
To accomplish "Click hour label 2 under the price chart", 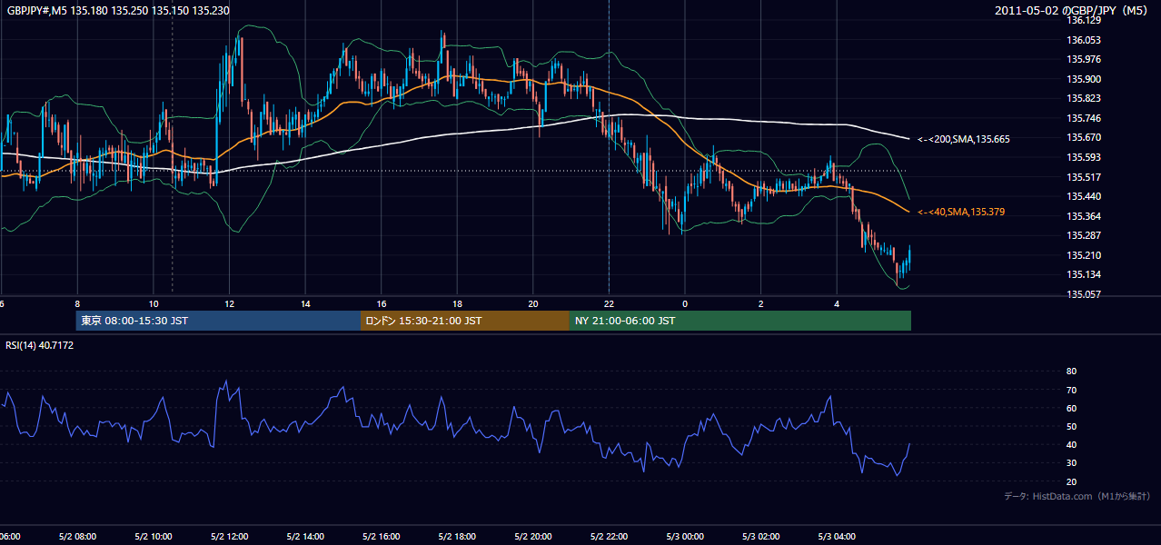I will pyautogui.click(x=761, y=303).
